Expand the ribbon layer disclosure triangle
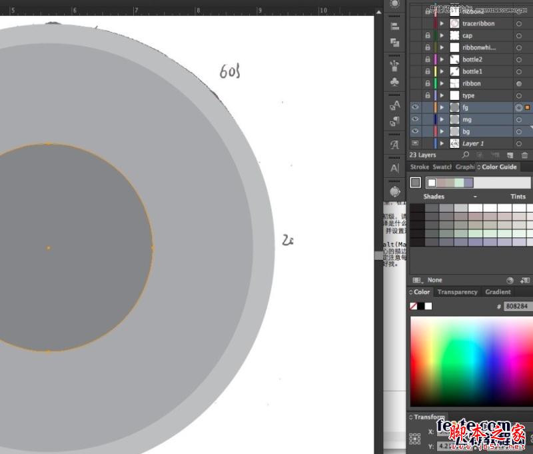 [x=441, y=83]
